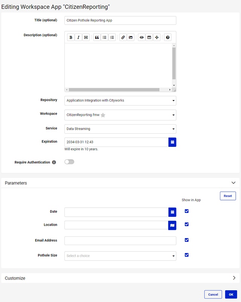
Task: Open the Workspace dropdown
Action: tap(120, 115)
